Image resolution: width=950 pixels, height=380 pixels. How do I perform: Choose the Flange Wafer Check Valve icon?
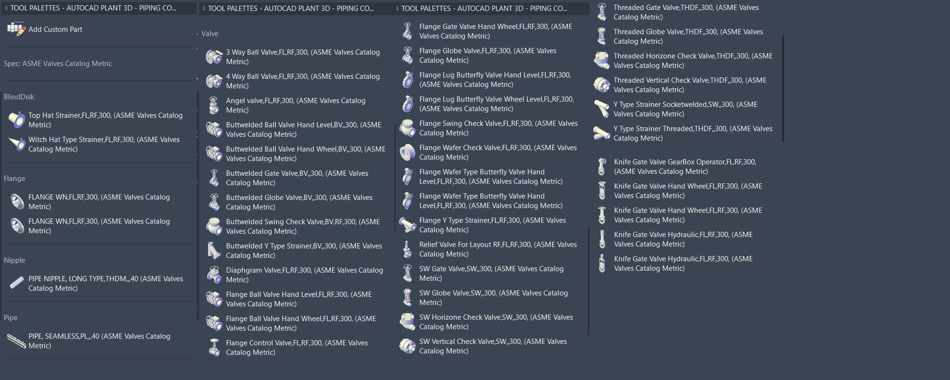pos(408,152)
